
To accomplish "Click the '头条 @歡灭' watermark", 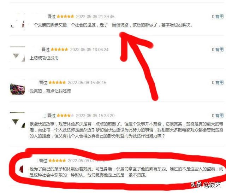I will [x=206, y=185].
